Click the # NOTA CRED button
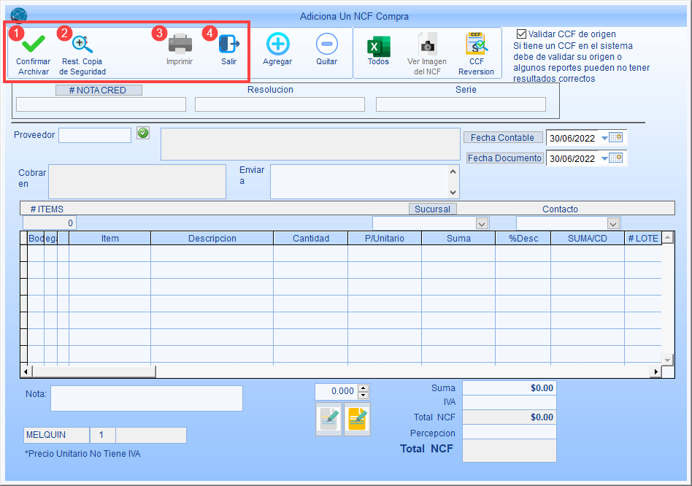 [x=99, y=90]
